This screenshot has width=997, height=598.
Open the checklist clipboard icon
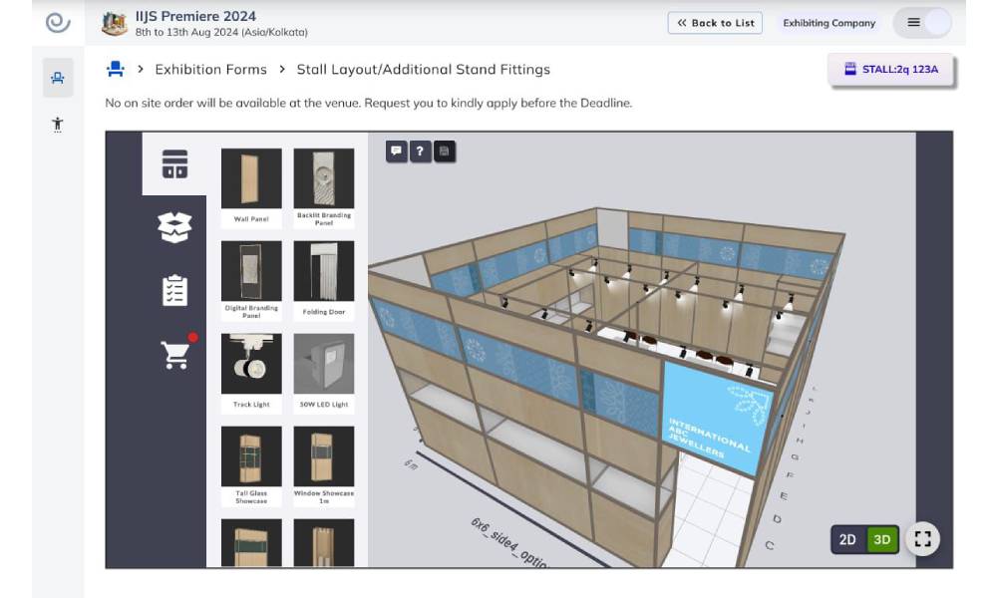click(174, 290)
